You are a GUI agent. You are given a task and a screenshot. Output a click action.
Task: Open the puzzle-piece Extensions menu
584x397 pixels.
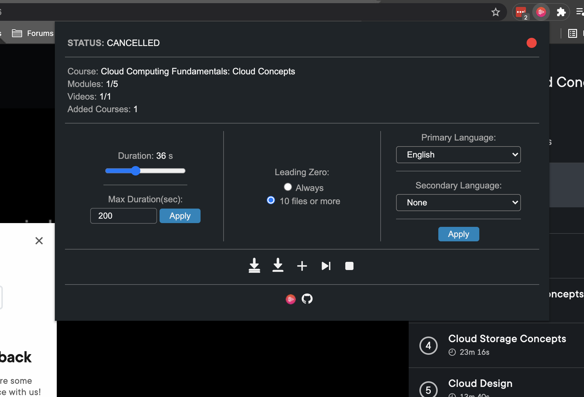(561, 12)
